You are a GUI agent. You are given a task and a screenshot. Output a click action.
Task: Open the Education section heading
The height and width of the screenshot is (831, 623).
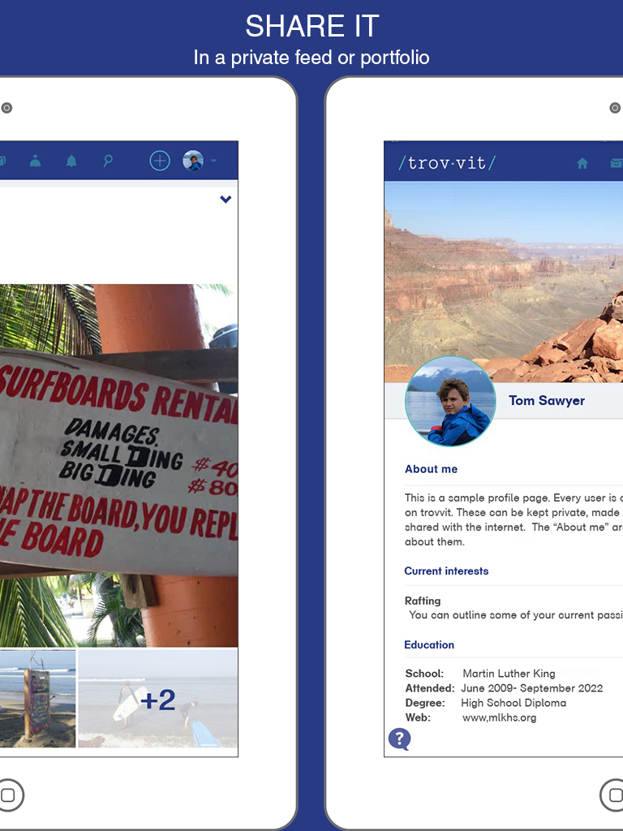[429, 645]
